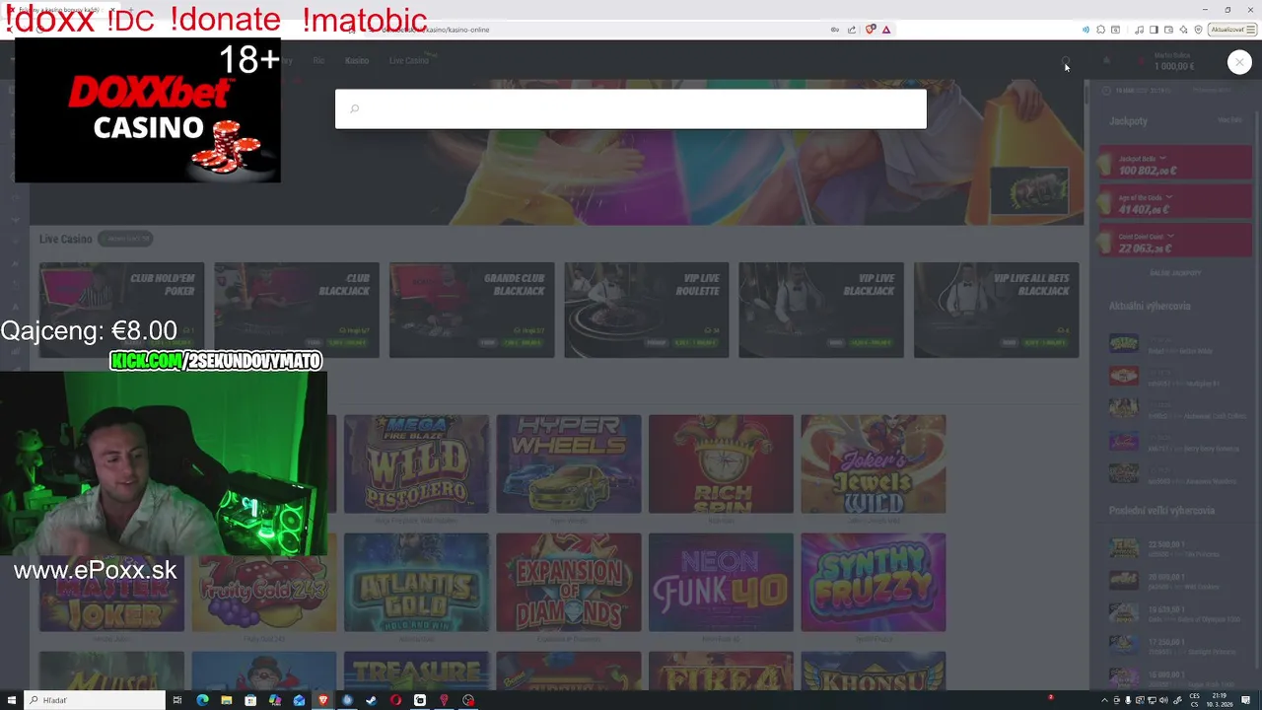Open the Wild Pistolero game thumbnail
The image size is (1262, 710).
pos(416,463)
